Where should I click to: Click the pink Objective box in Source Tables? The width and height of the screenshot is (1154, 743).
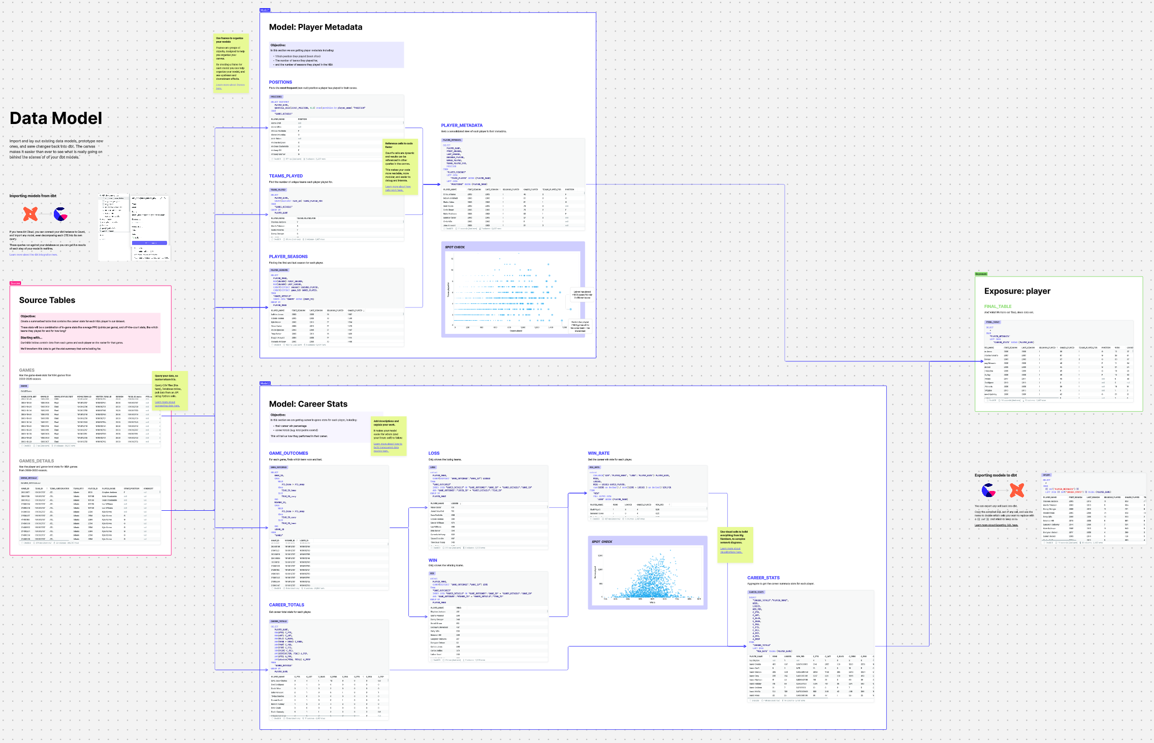click(90, 333)
